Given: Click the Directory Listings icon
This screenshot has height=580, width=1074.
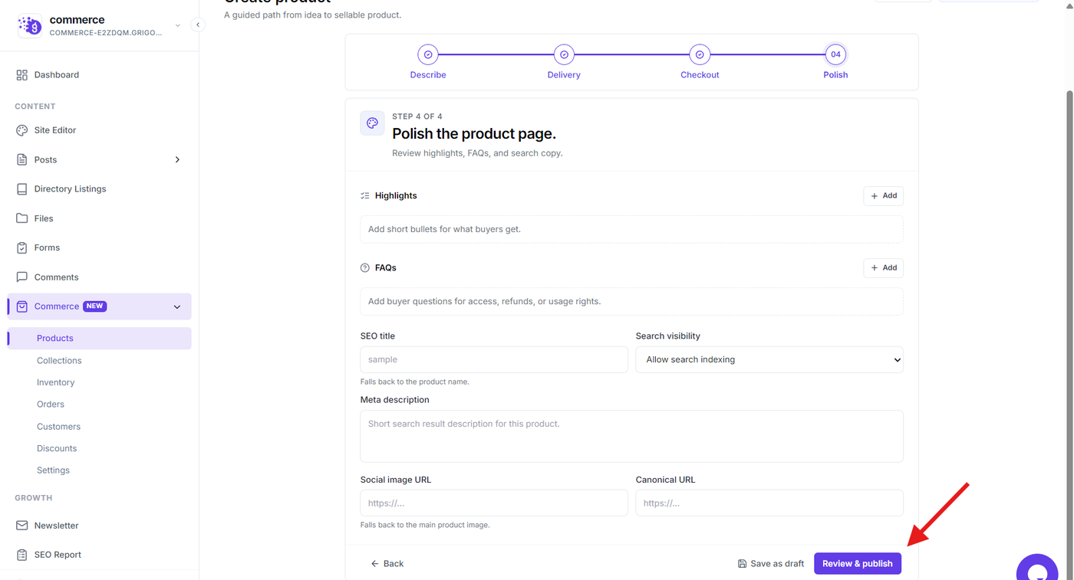Looking at the screenshot, I should pos(21,189).
